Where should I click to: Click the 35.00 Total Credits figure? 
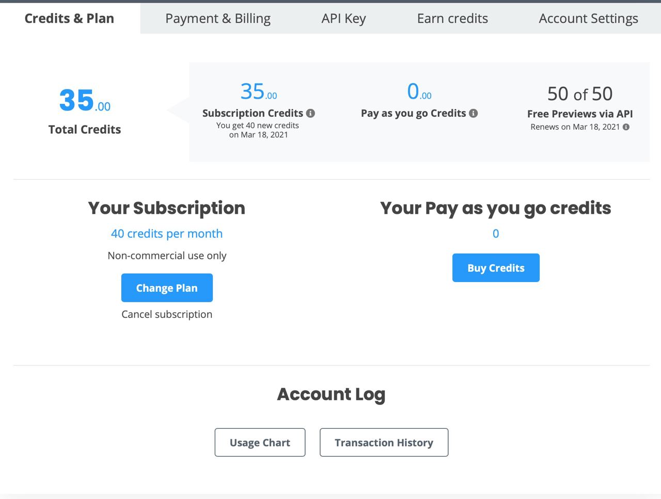click(85, 100)
